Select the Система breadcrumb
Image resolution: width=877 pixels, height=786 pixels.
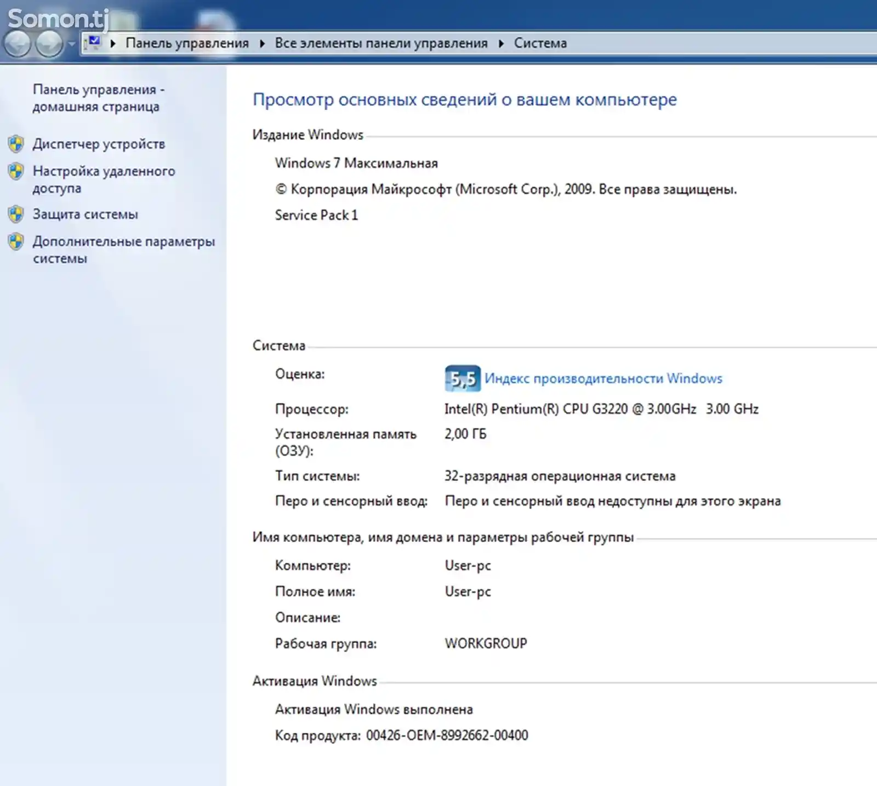540,43
